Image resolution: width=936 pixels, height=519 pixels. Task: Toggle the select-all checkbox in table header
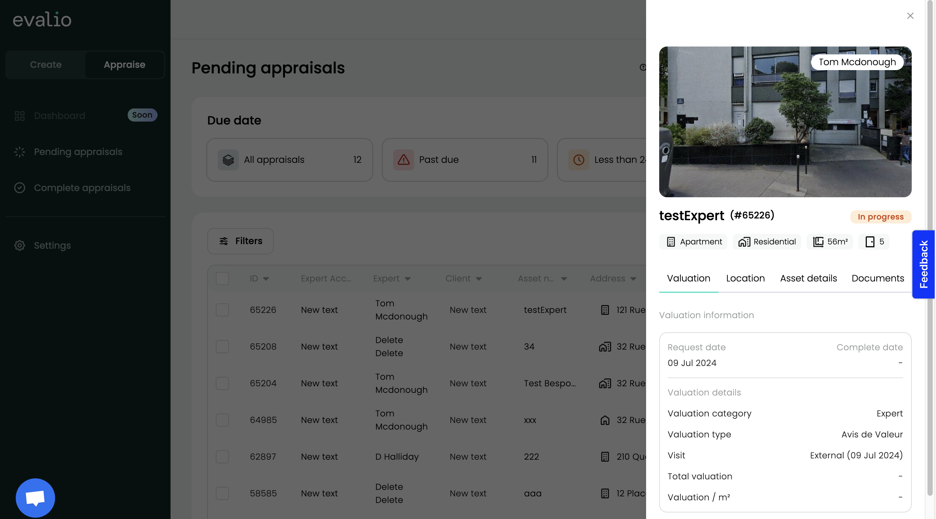tap(222, 279)
